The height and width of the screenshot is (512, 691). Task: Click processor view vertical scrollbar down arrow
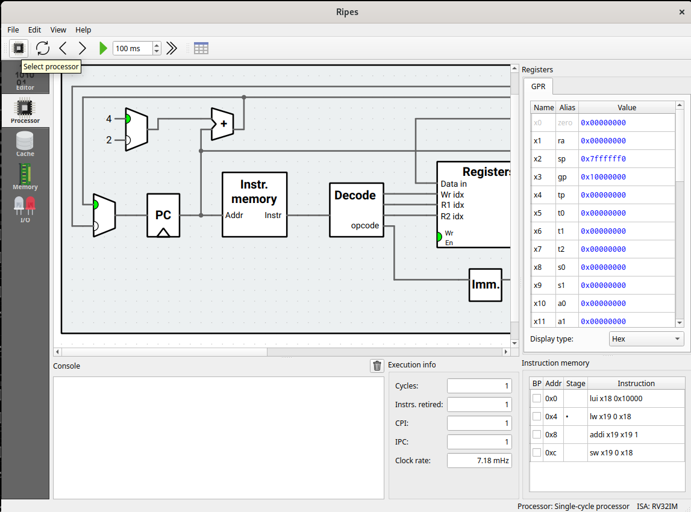click(x=514, y=343)
